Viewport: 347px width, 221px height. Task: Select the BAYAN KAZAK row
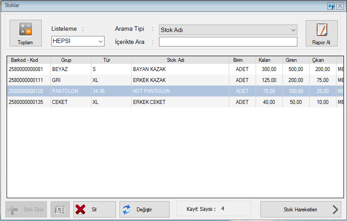tap(149, 69)
